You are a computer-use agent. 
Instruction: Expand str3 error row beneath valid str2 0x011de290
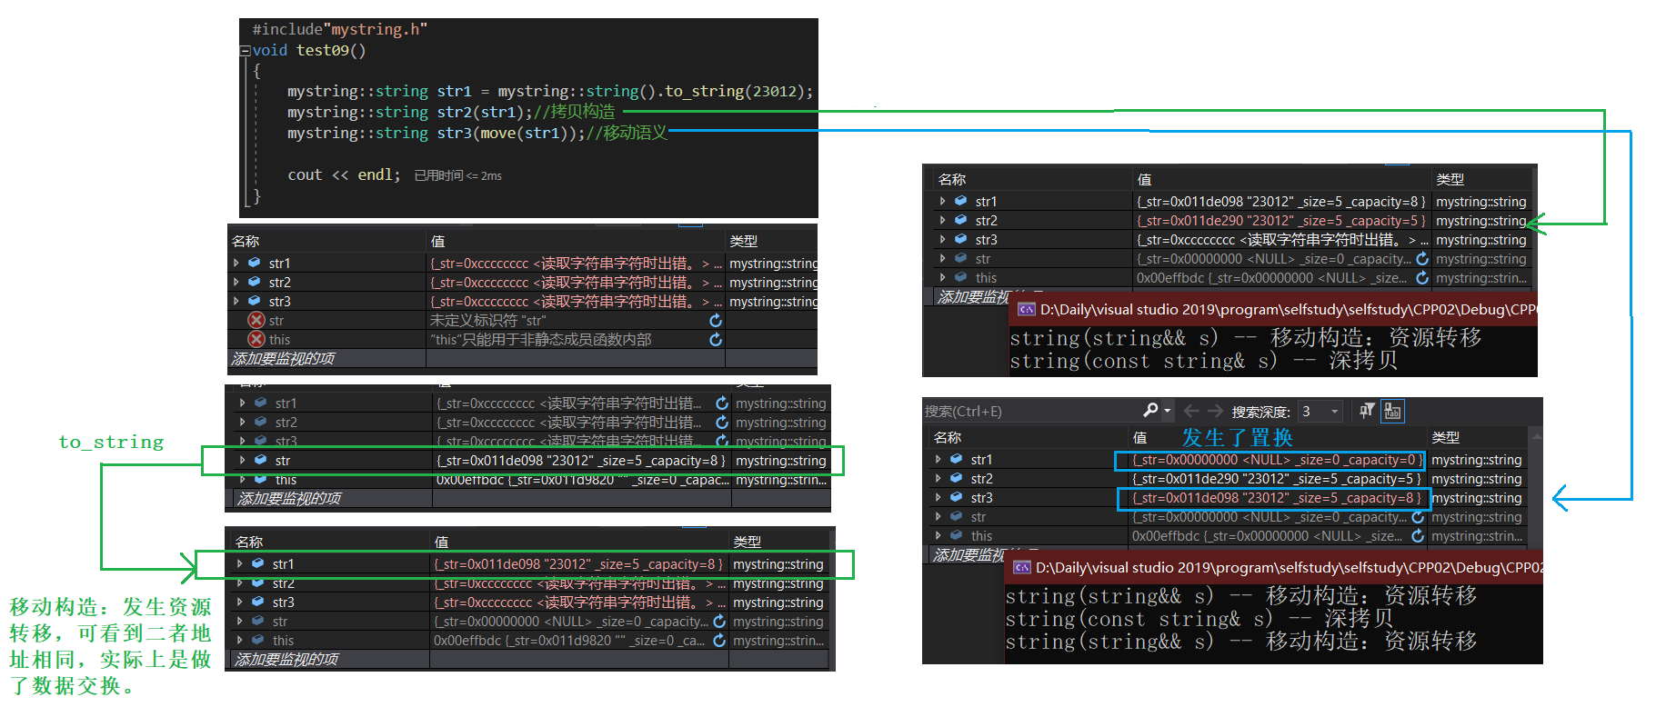(942, 239)
